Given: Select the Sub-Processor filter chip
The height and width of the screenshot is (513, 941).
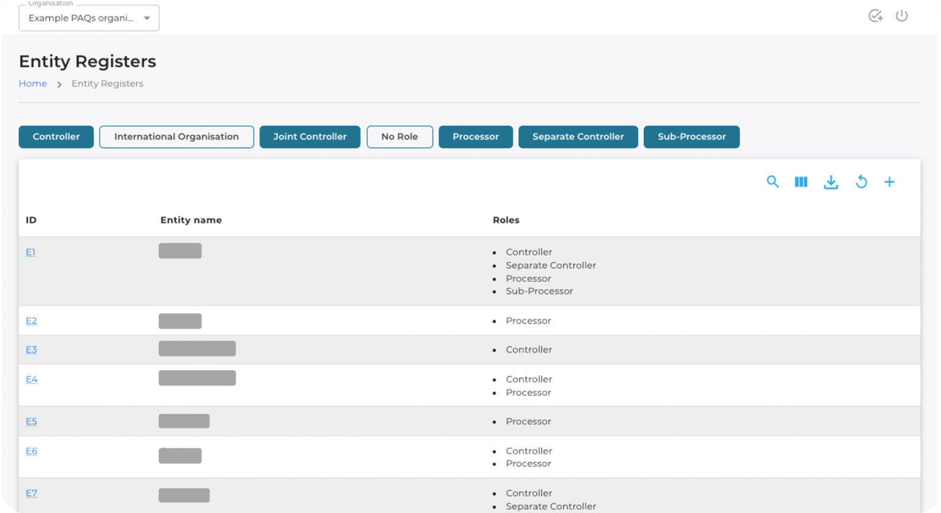Looking at the screenshot, I should click(x=691, y=137).
